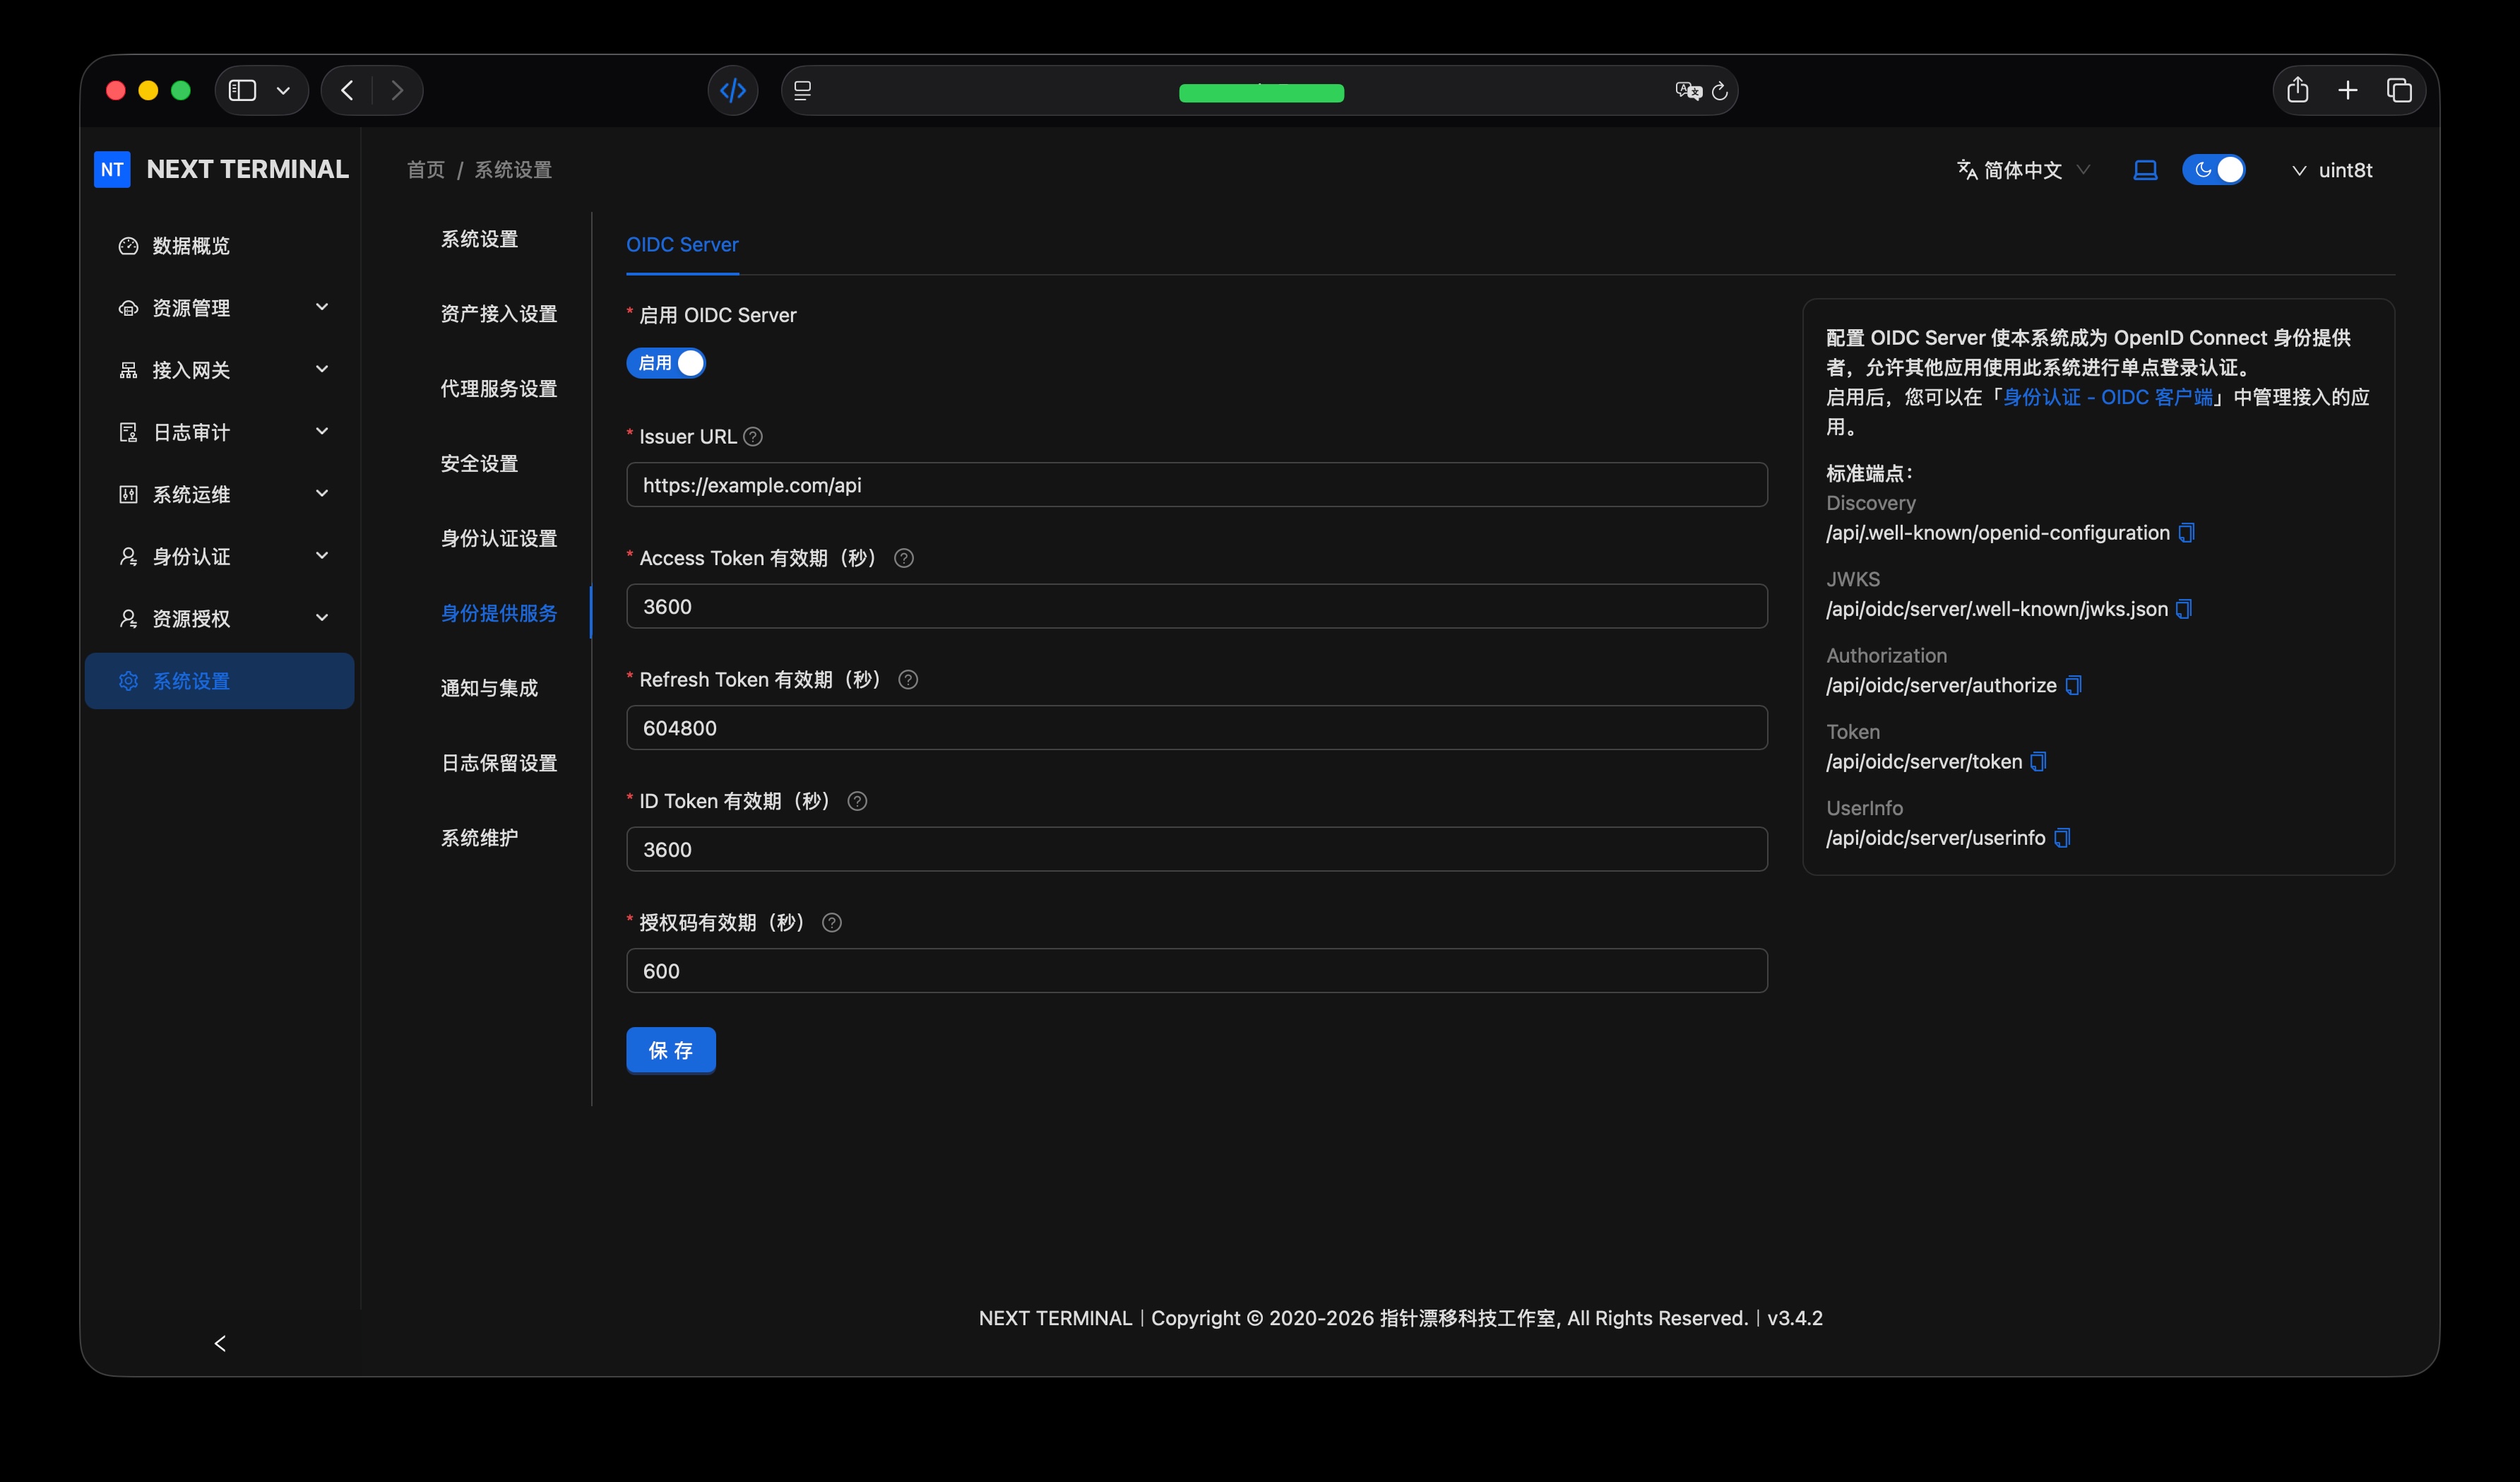Open the page reader icon in address bar
Viewport: 2520px width, 1482px height.
click(x=802, y=91)
